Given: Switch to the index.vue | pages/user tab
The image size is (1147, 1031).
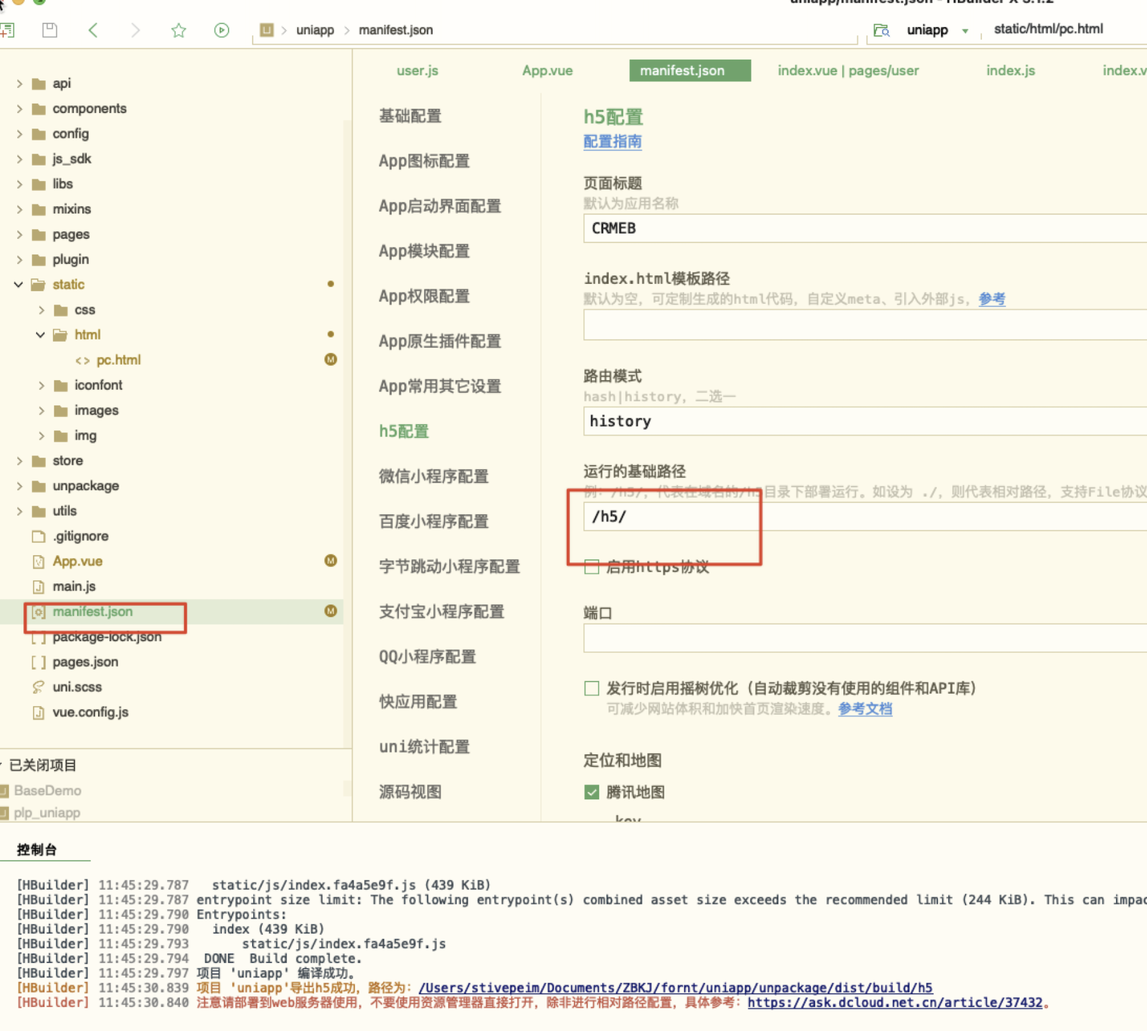Looking at the screenshot, I should pyautogui.click(x=848, y=71).
